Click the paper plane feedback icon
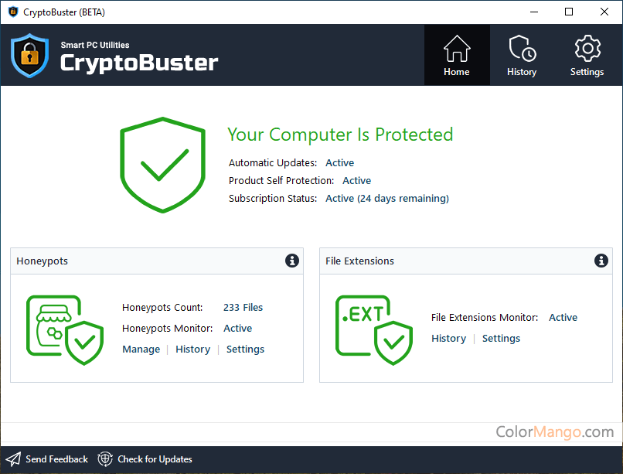Image resolution: width=623 pixels, height=474 pixels. pyautogui.click(x=12, y=459)
